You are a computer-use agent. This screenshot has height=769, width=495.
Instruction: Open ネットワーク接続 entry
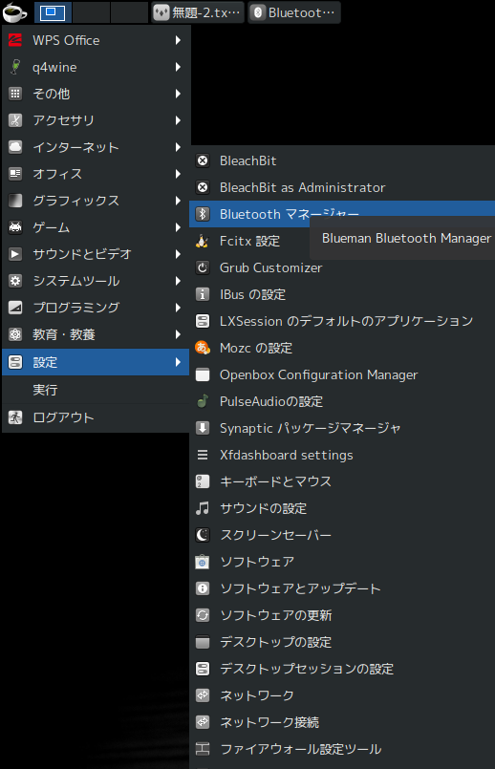coord(342,722)
